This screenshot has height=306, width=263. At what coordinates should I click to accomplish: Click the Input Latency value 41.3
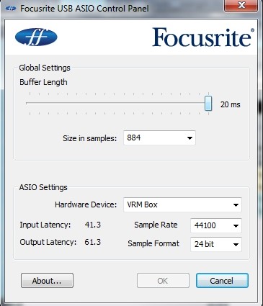(93, 225)
